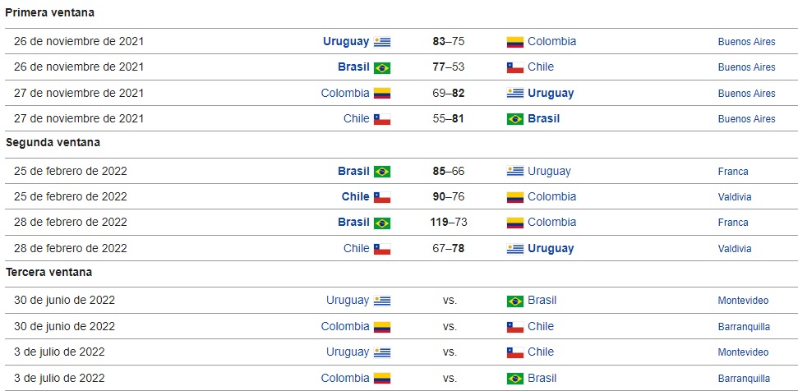This screenshot has width=798, height=391.
Task: Click Brasil flag in 30 de junio row
Action: coord(515,301)
